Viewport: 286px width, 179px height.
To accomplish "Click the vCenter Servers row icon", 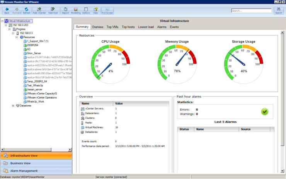I will point(82,109).
